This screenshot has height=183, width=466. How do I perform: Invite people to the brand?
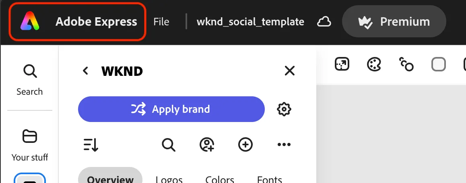[207, 145]
